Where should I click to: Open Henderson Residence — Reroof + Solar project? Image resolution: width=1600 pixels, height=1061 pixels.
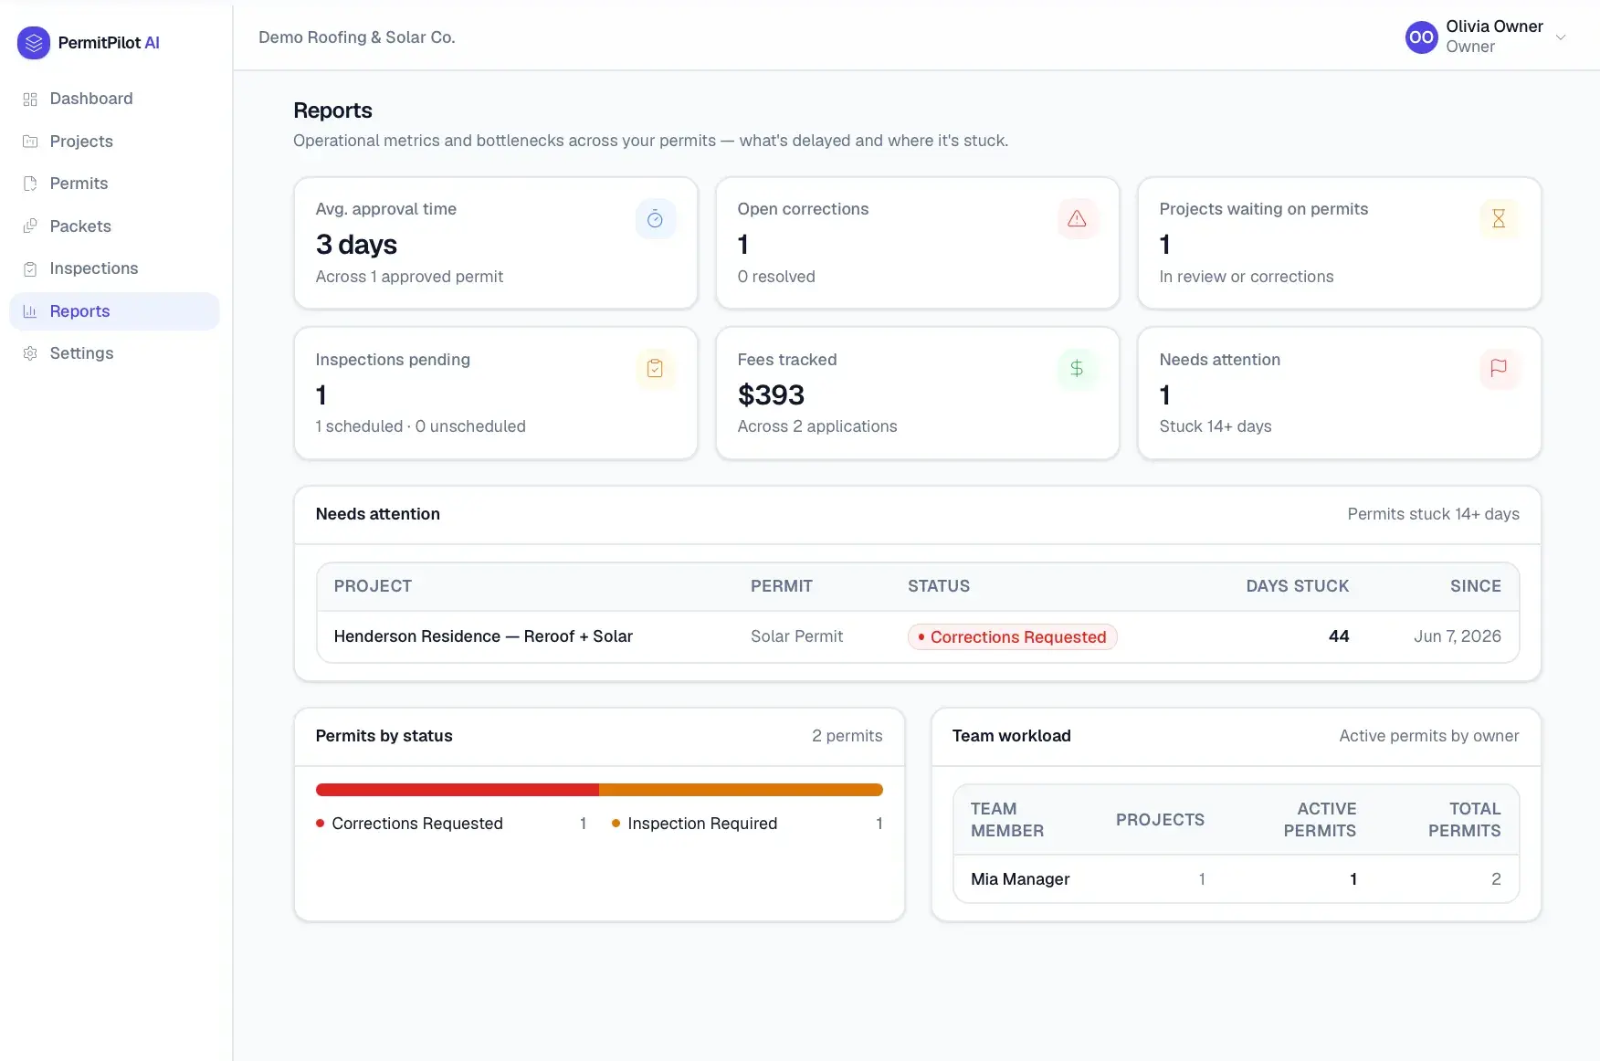(x=483, y=636)
